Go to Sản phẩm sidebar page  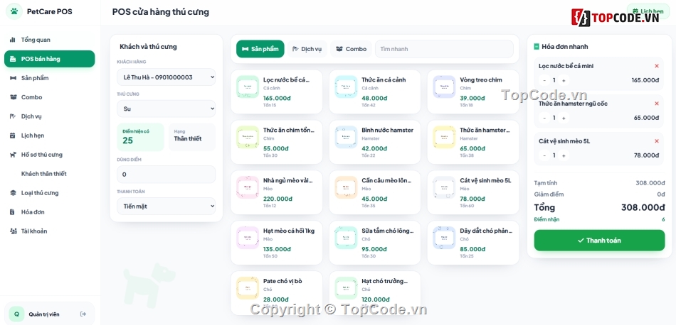(50, 78)
